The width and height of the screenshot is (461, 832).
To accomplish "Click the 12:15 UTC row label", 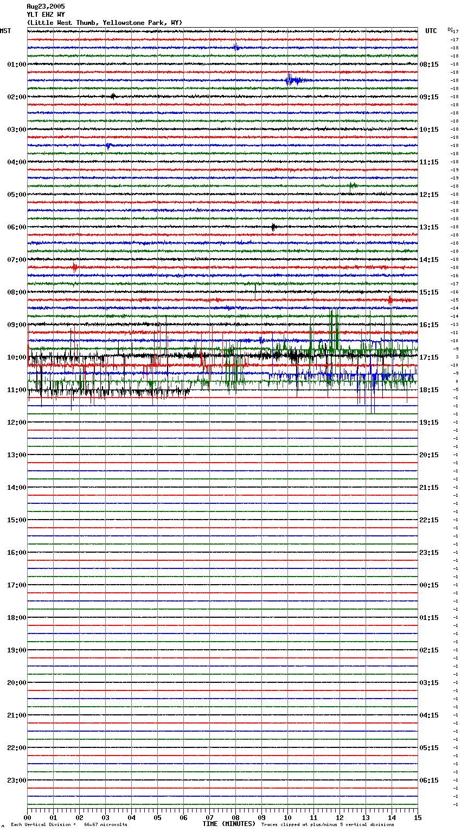I will coord(429,195).
